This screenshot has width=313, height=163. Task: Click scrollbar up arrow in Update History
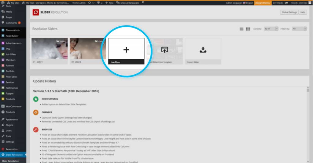(x=308, y=88)
